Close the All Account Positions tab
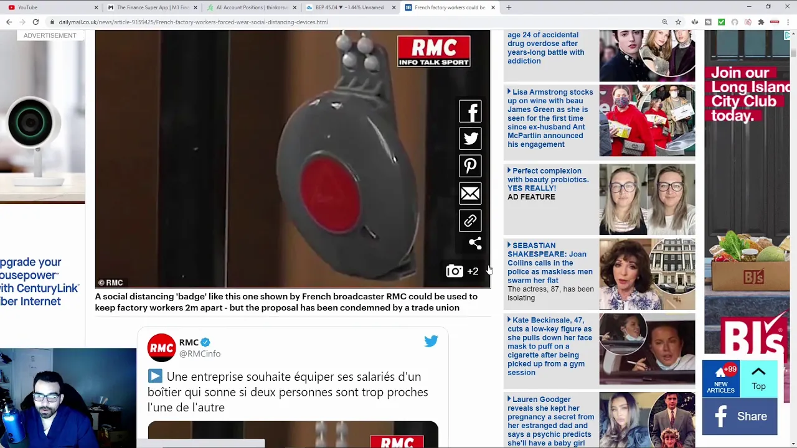This screenshot has height=448, width=797. tap(294, 7)
